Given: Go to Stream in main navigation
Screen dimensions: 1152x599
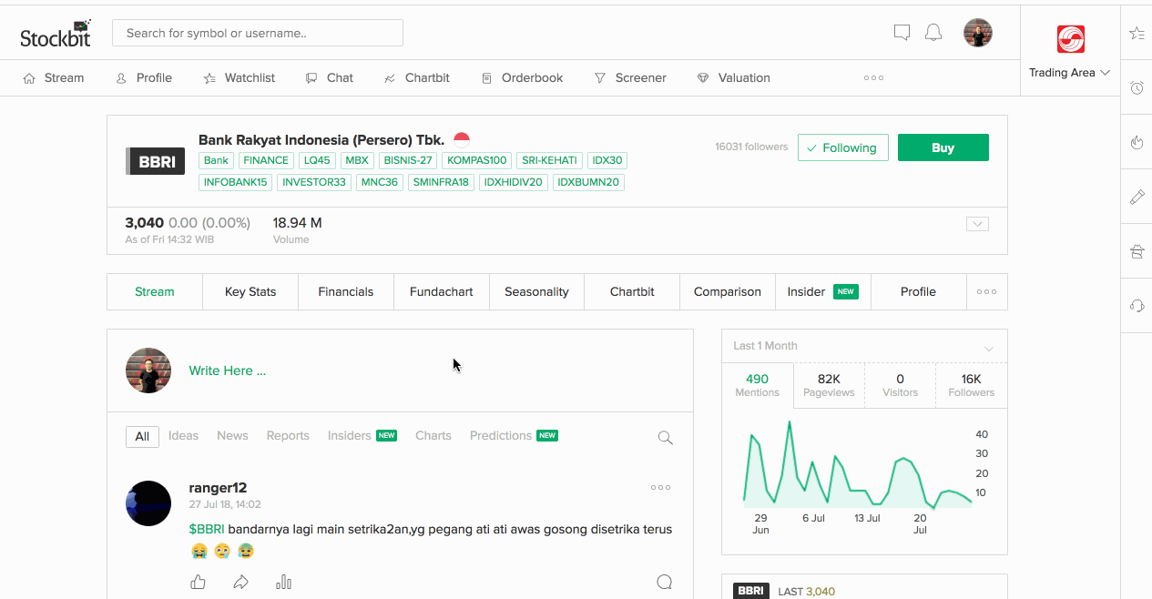Looking at the screenshot, I should 54,78.
